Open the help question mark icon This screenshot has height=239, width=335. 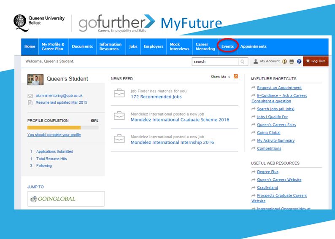tap(284, 62)
